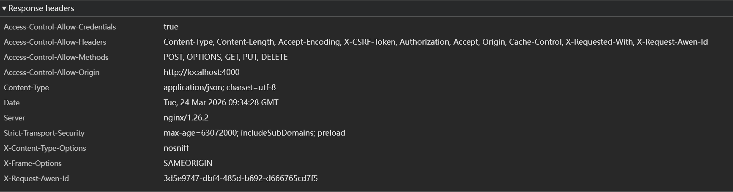Click the nginx/1.26.2 server value
The height and width of the screenshot is (192, 733).
click(x=186, y=118)
